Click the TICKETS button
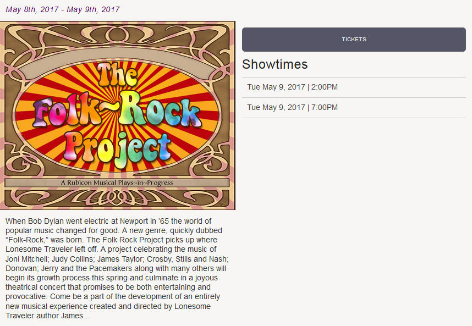This screenshot has height=326, width=472. point(354,40)
